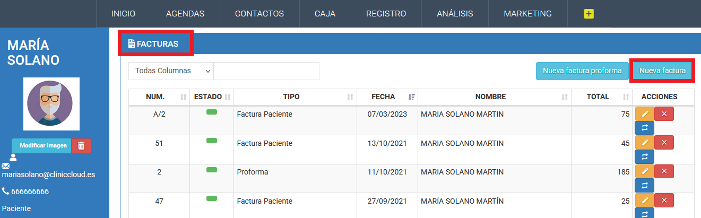
Task: Delete invoice 51 with red X icon
Action: coord(664,142)
